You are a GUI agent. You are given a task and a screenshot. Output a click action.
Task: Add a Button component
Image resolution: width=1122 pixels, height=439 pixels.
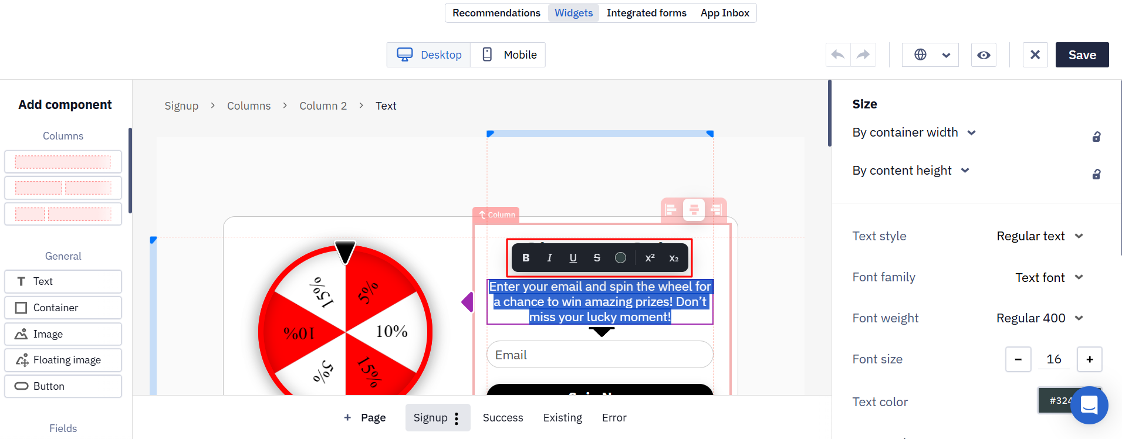click(x=63, y=386)
